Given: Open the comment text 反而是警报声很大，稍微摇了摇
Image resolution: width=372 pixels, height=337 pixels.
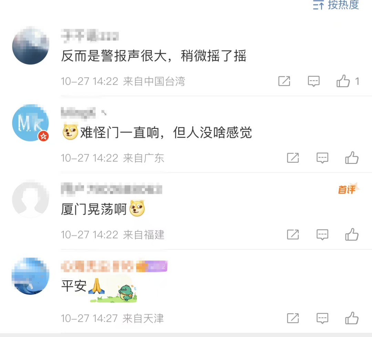Looking at the screenshot, I should 154,56.
